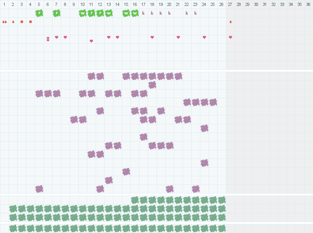Screen dimensions: 313x233
Task: Click day 16 mark in the partial green row
Action: [135, 200]
